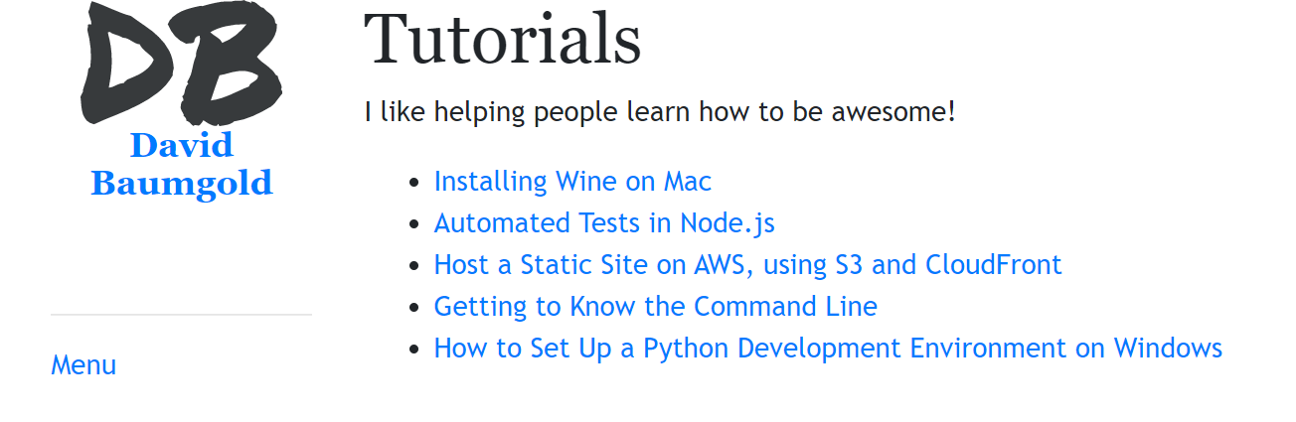Viewport: 1296px width, 422px height.
Task: Click the bullet beside the Python environment link
Action: tap(414, 350)
